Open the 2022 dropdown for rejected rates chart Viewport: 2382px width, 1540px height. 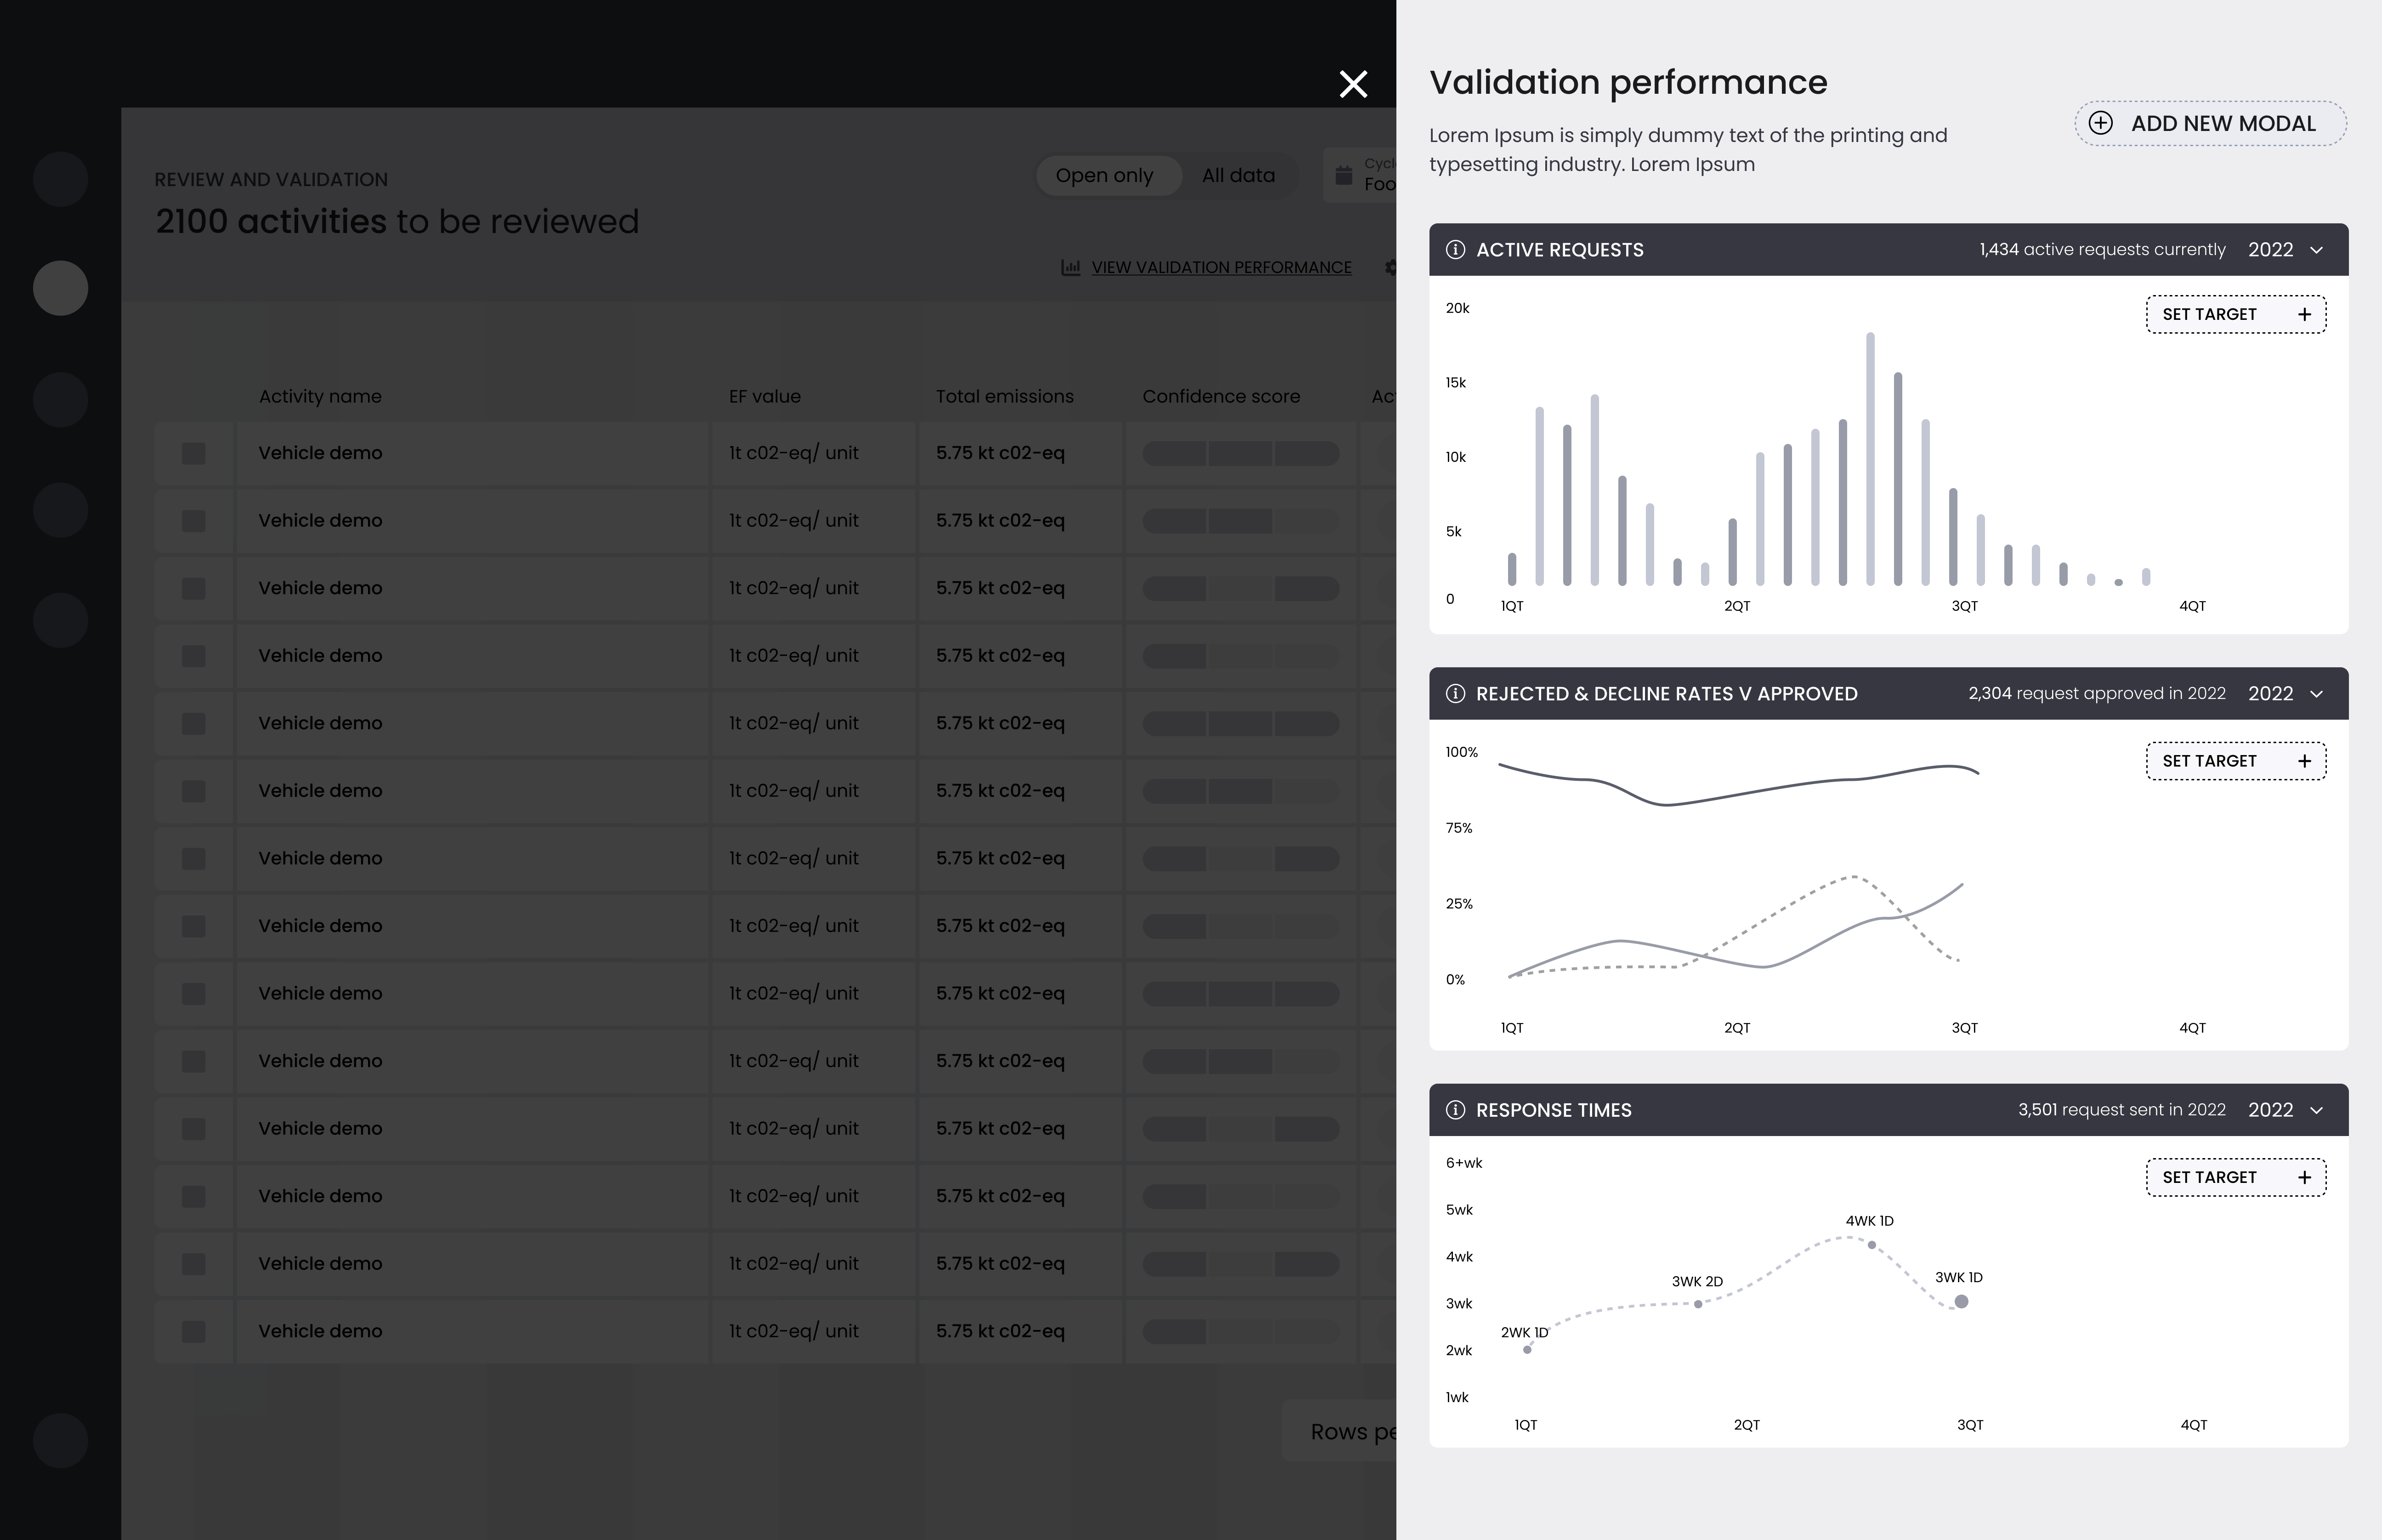click(x=2284, y=693)
